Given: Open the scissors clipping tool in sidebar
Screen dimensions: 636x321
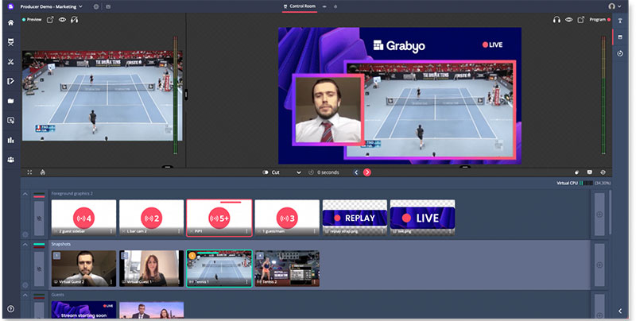Looking at the screenshot, I should pos(10,61).
